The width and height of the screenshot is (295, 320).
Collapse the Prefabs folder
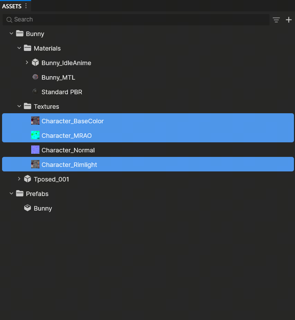pyautogui.click(x=11, y=194)
